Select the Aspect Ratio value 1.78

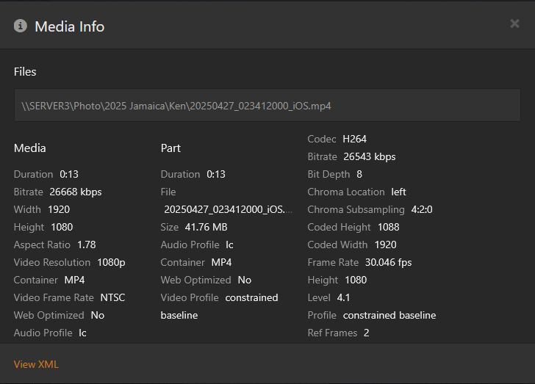[86, 244]
